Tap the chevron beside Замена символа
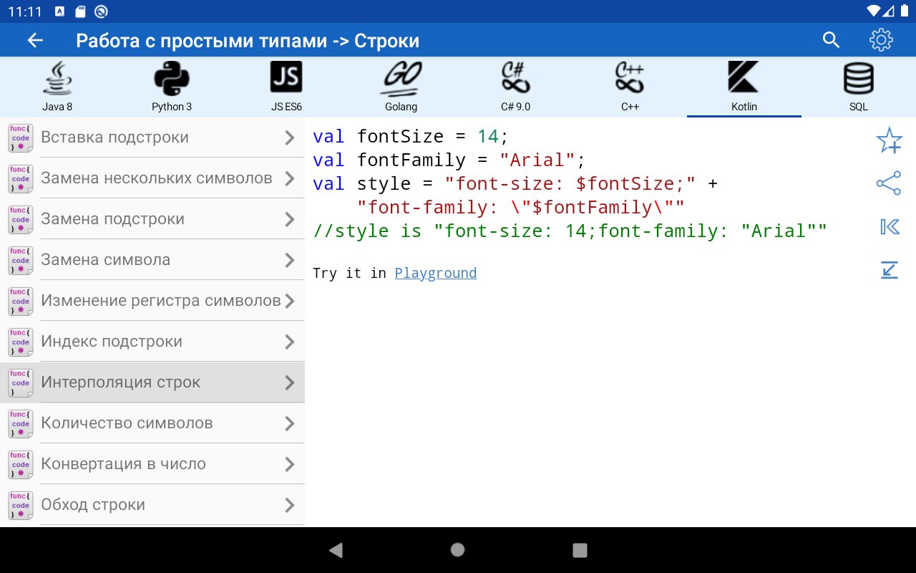This screenshot has height=573, width=916. tap(290, 260)
